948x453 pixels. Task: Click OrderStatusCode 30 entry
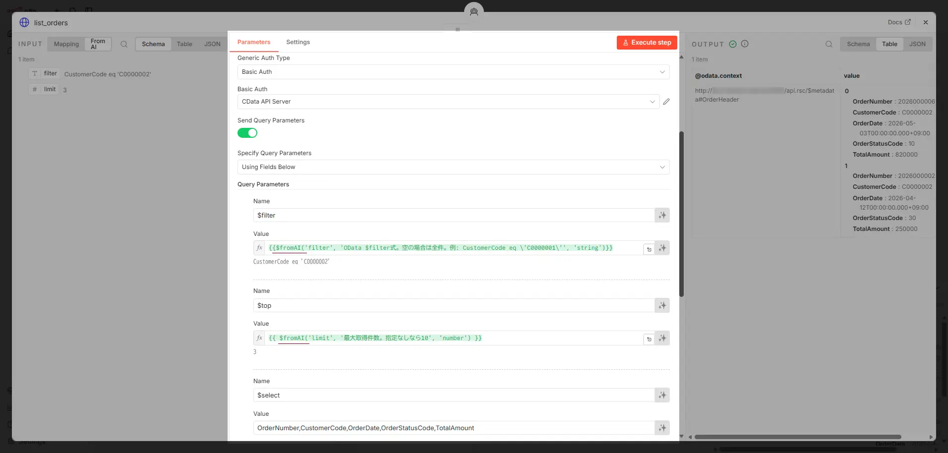[x=884, y=218]
